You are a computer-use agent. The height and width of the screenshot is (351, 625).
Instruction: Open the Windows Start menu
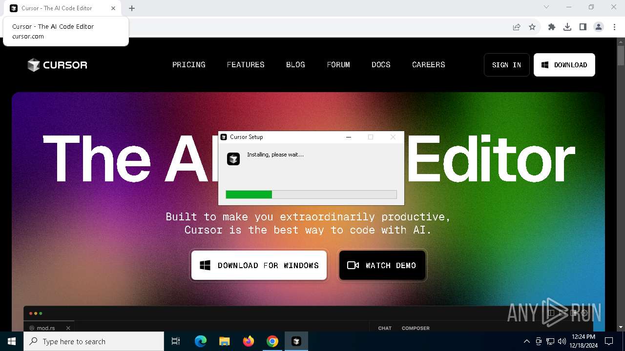[x=12, y=341]
